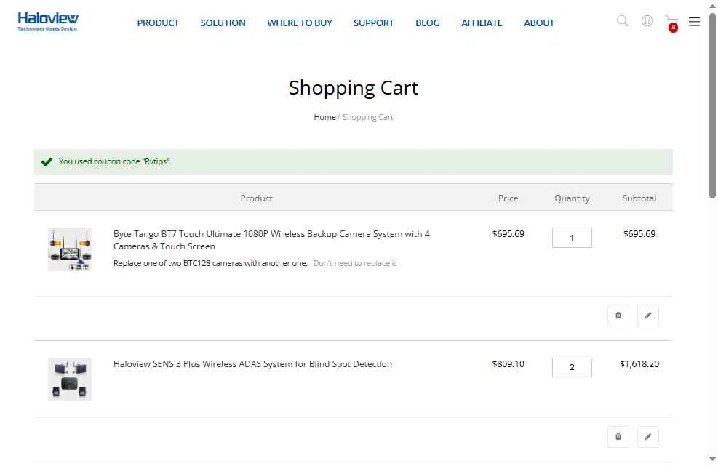Open the Byte Tango BT7 Touch Ultimate product link

(x=271, y=240)
